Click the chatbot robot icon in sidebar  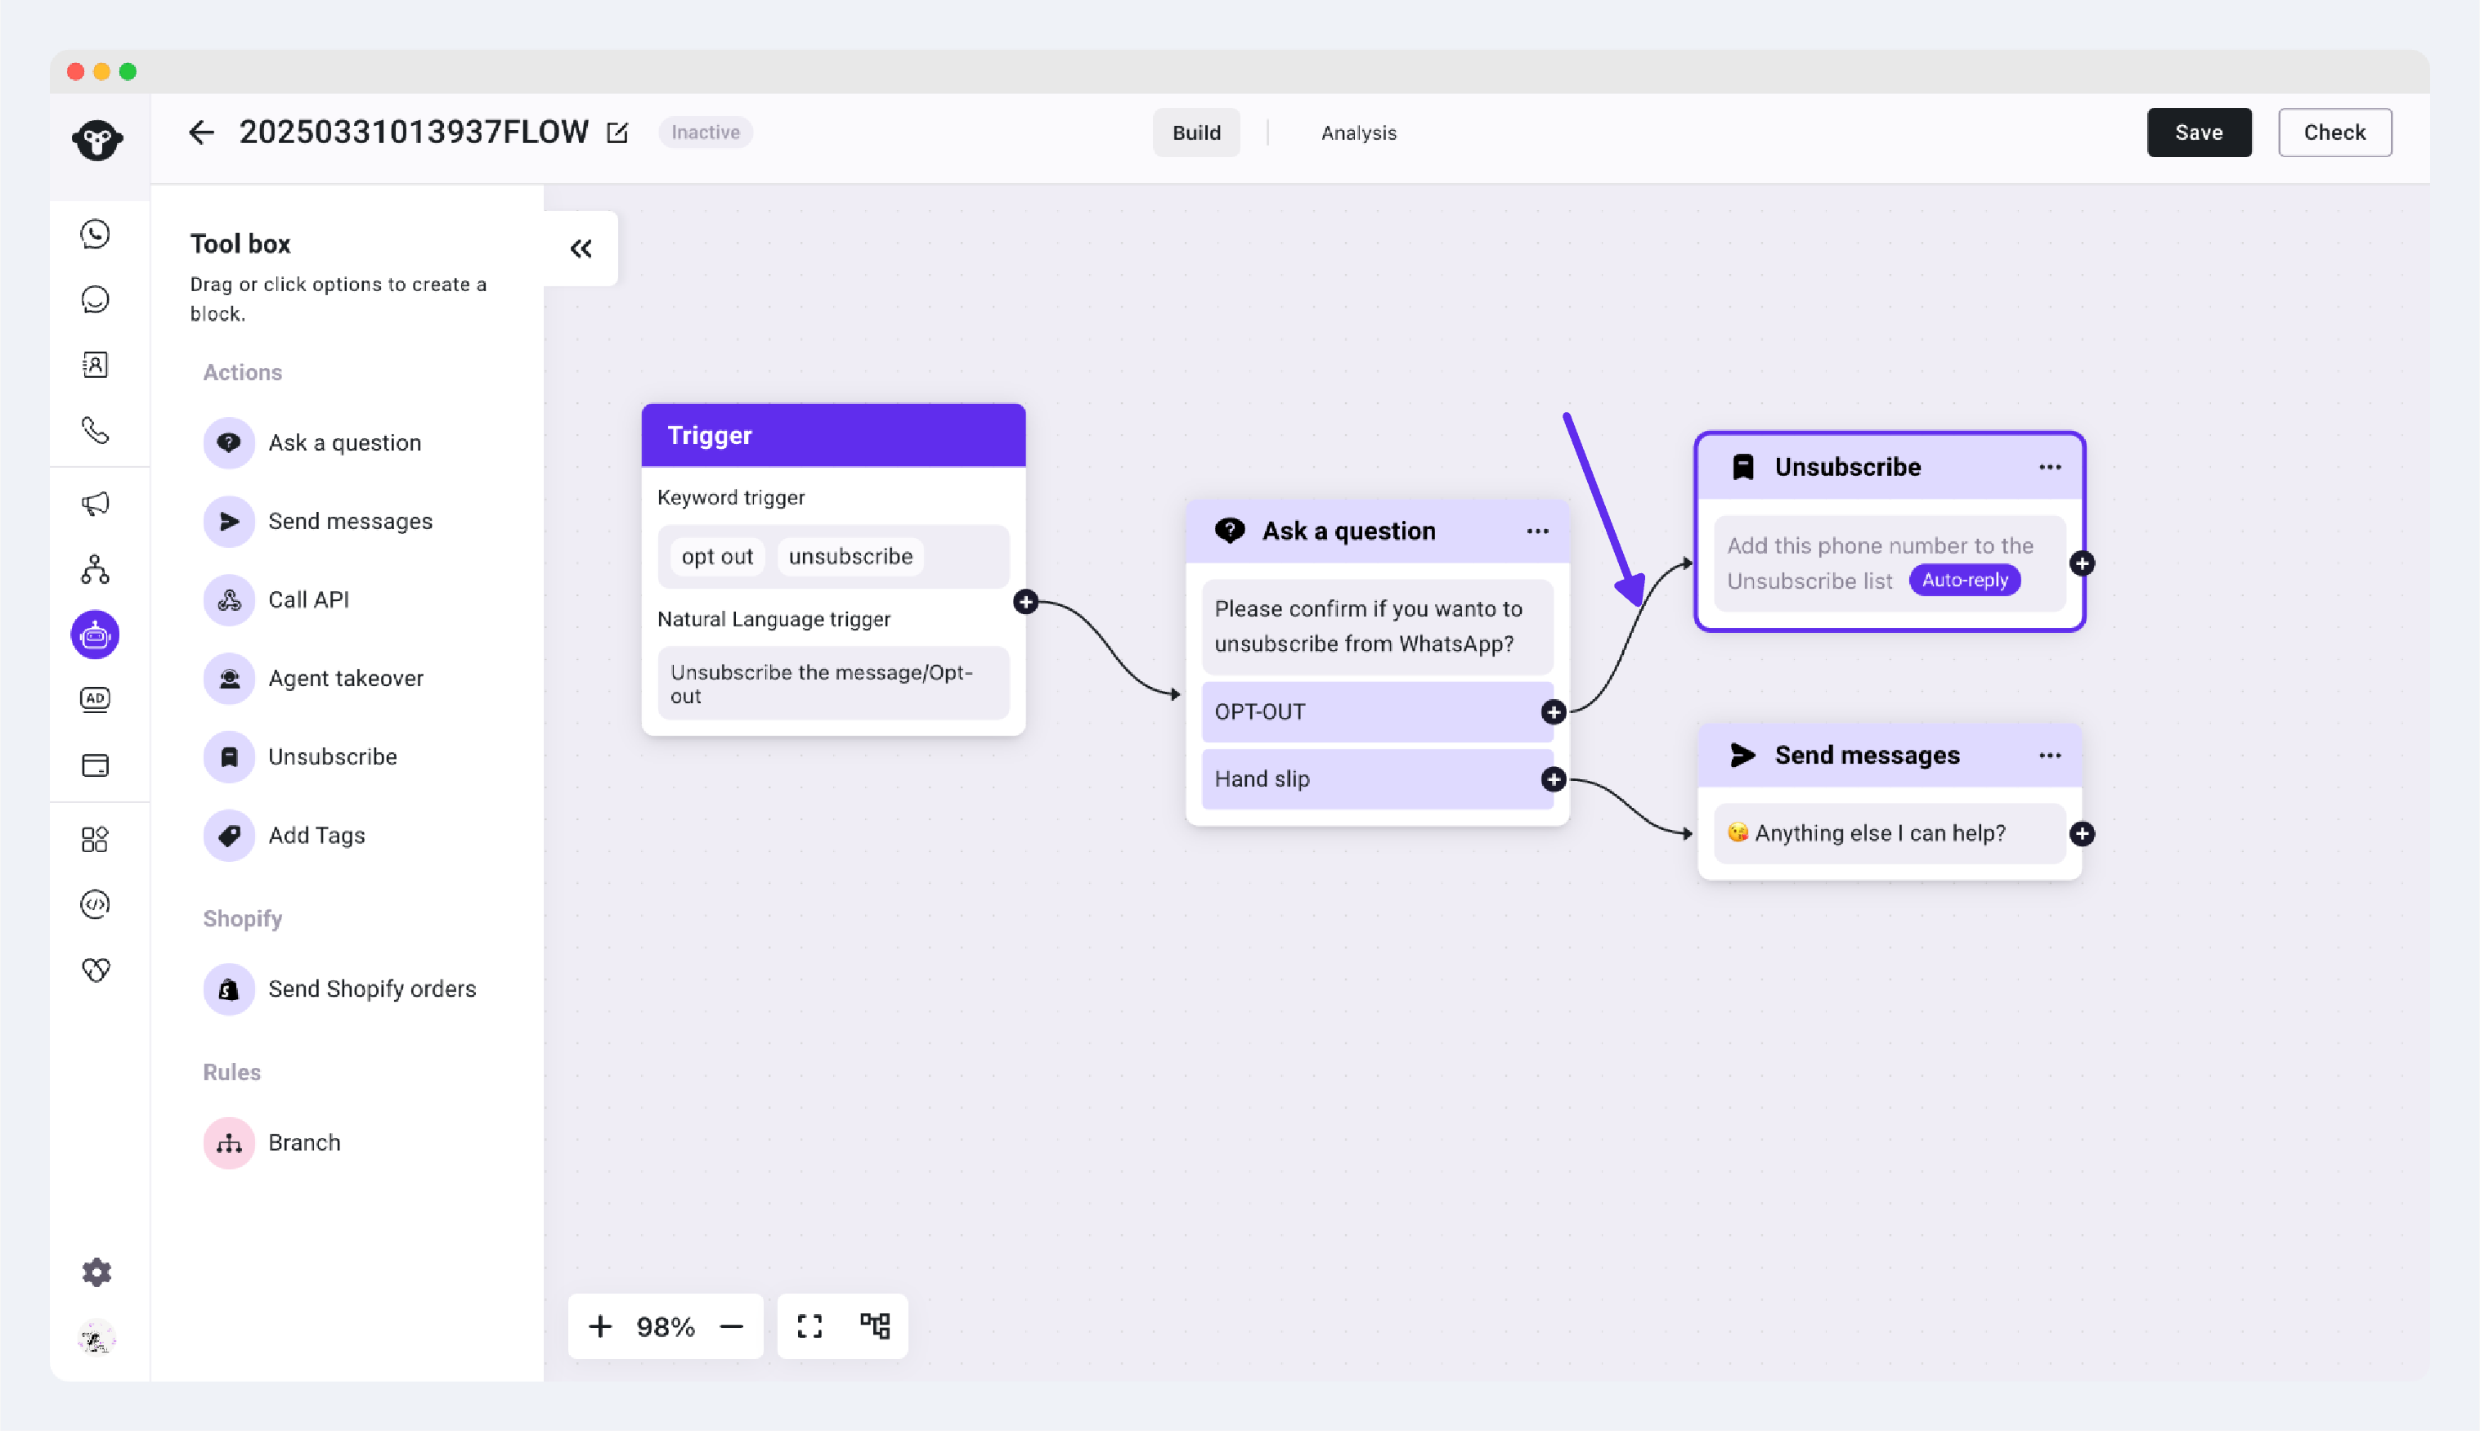coord(96,635)
